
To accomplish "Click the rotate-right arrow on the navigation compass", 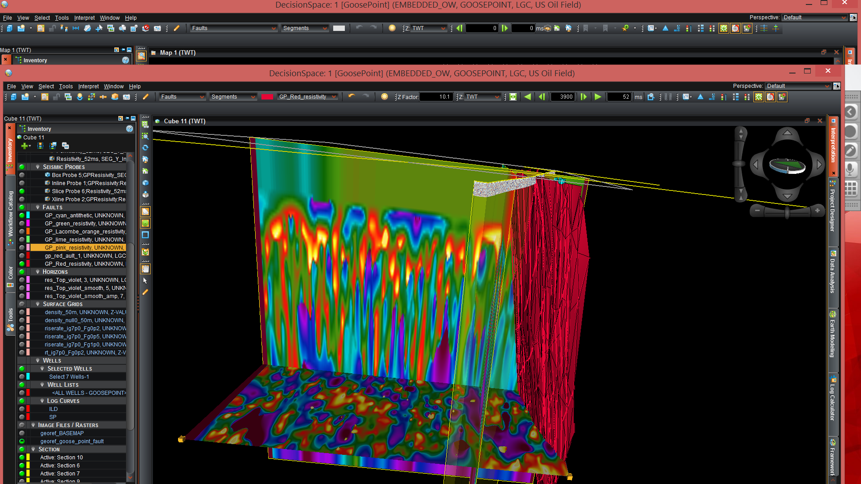I will (x=819, y=165).
